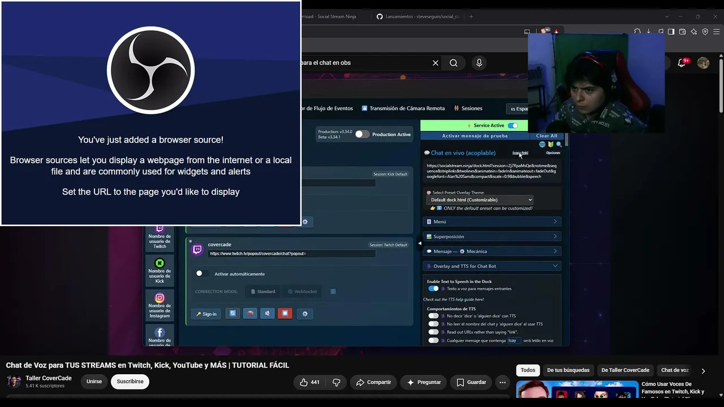Toggle the Service Active switch
Screen dimensions: 724x407
pos(512,125)
